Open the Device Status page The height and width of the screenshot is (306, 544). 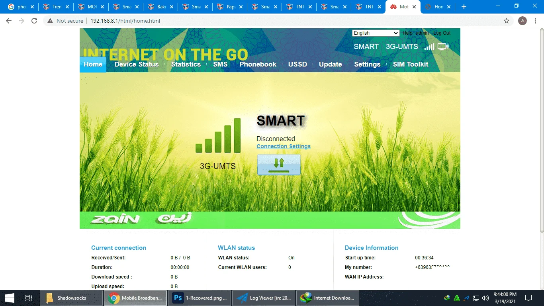[137, 64]
